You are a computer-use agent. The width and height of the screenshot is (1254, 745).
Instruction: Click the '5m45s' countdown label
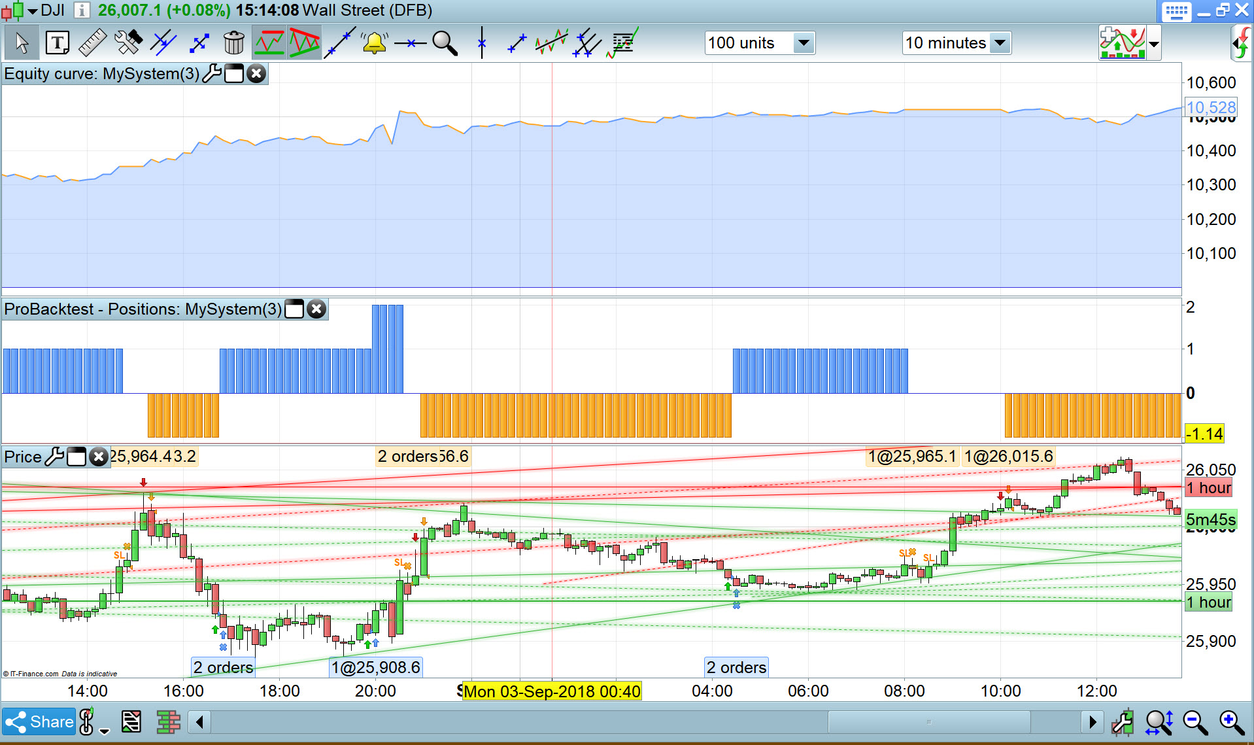(x=1211, y=520)
